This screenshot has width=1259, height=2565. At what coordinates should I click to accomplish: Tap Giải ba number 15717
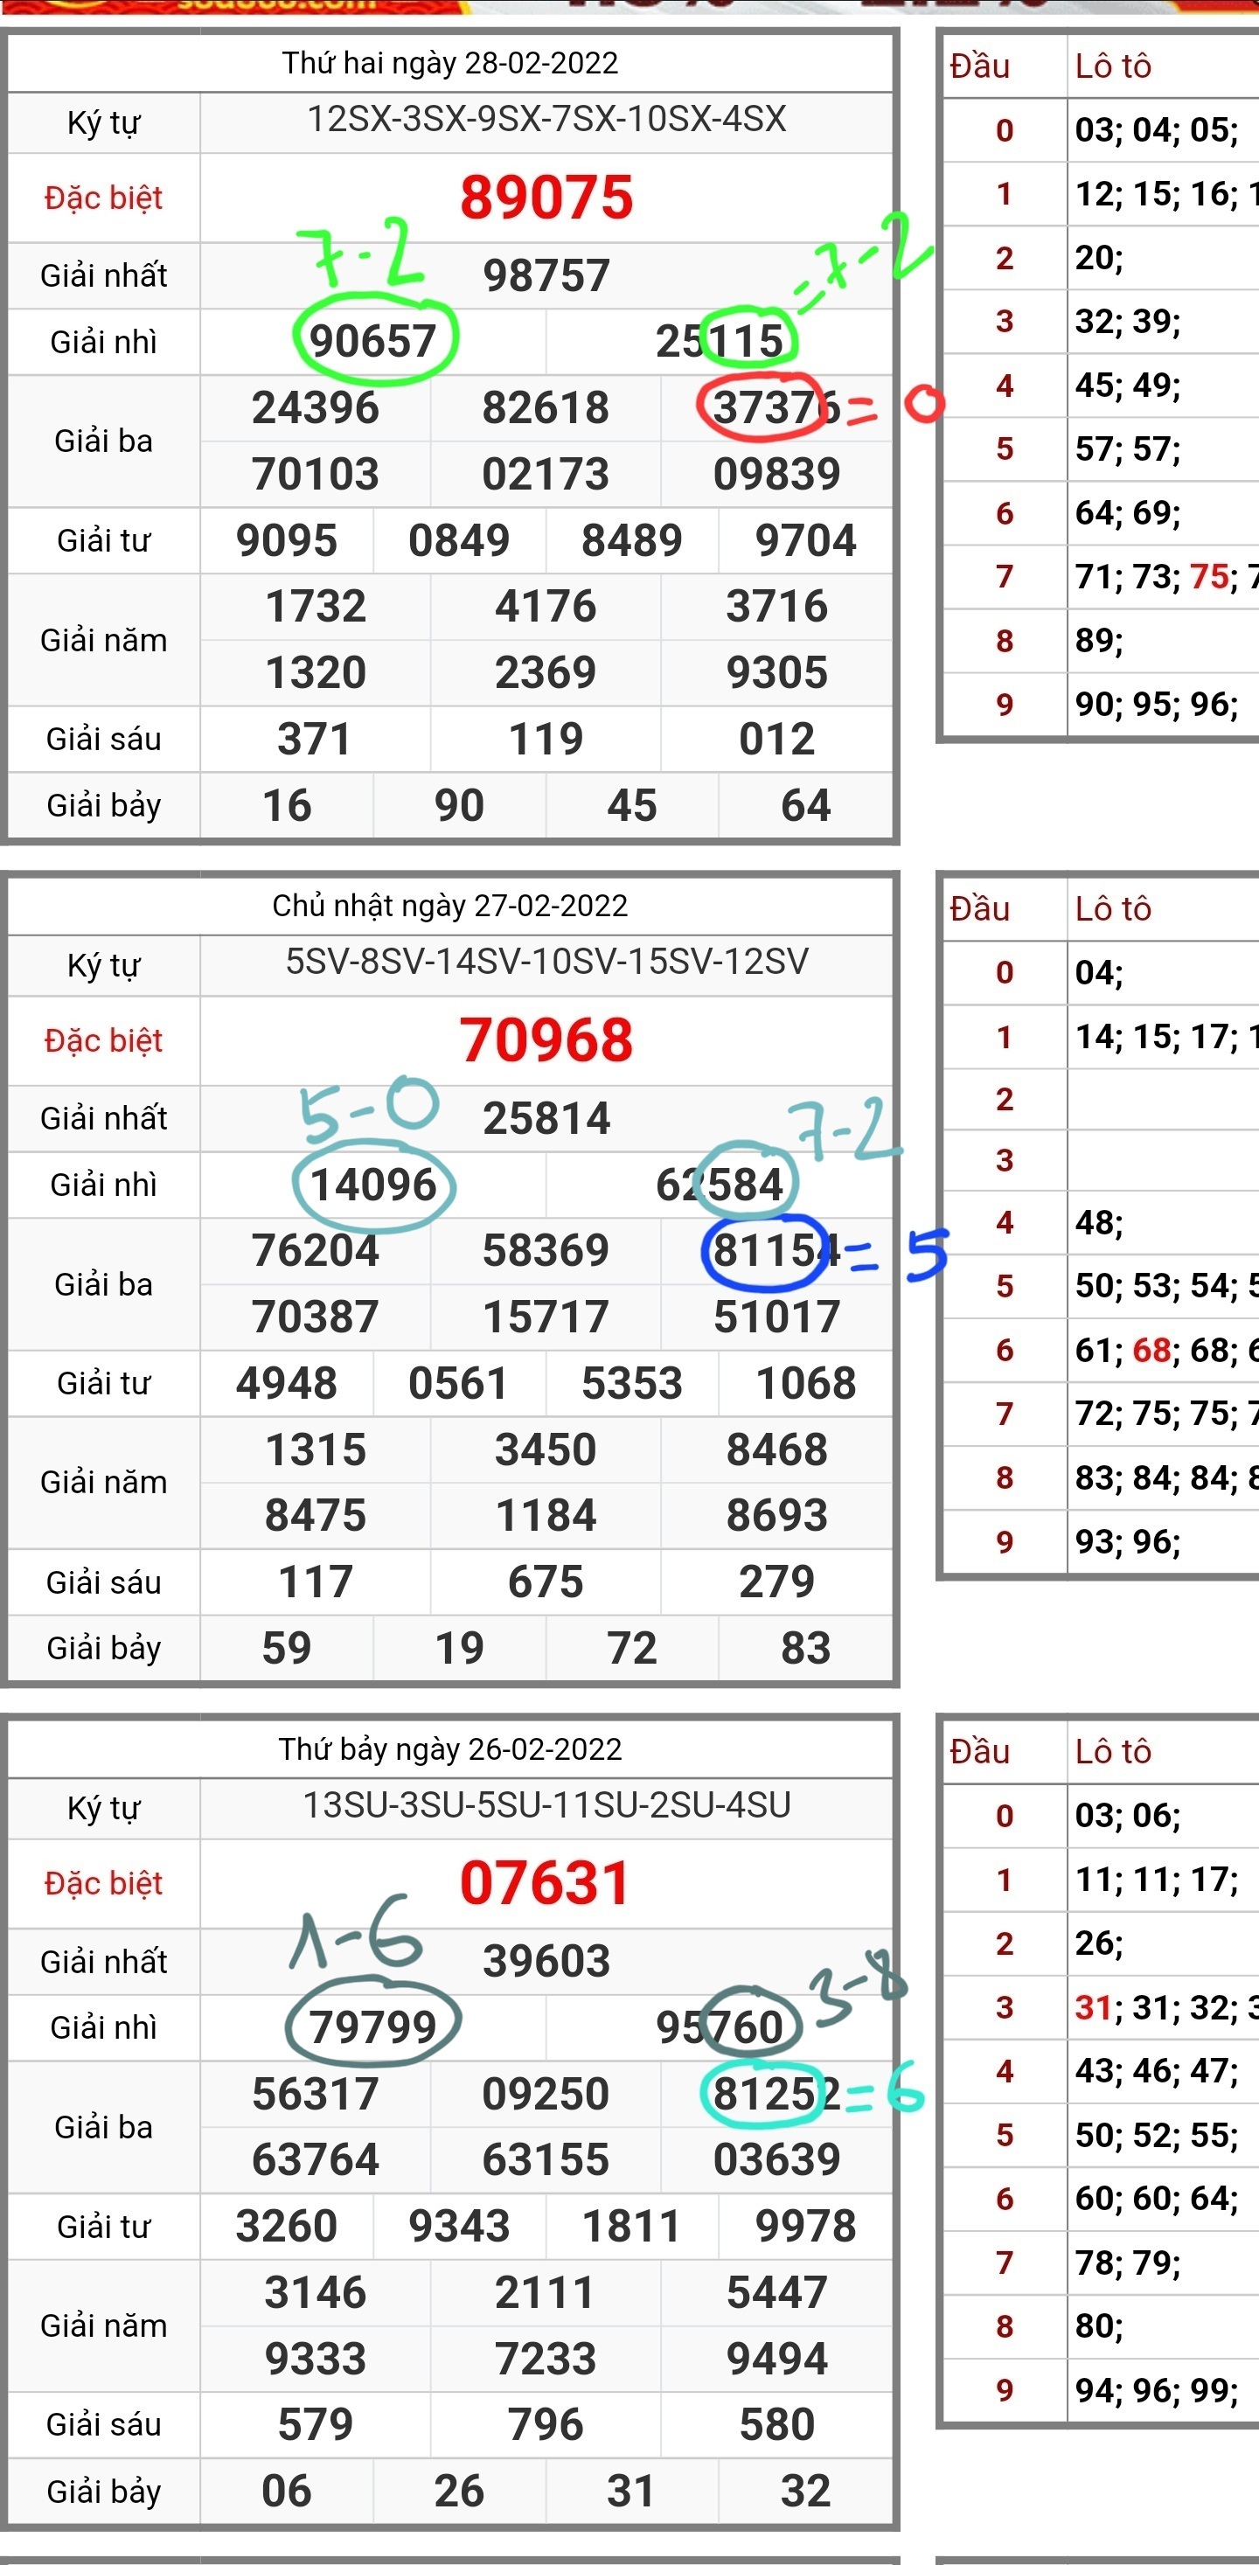[546, 1317]
